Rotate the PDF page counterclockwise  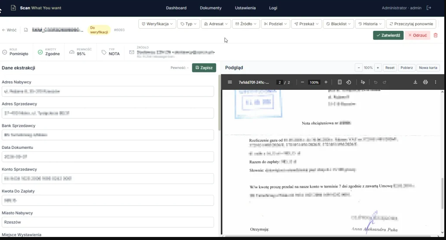[x=349, y=82]
